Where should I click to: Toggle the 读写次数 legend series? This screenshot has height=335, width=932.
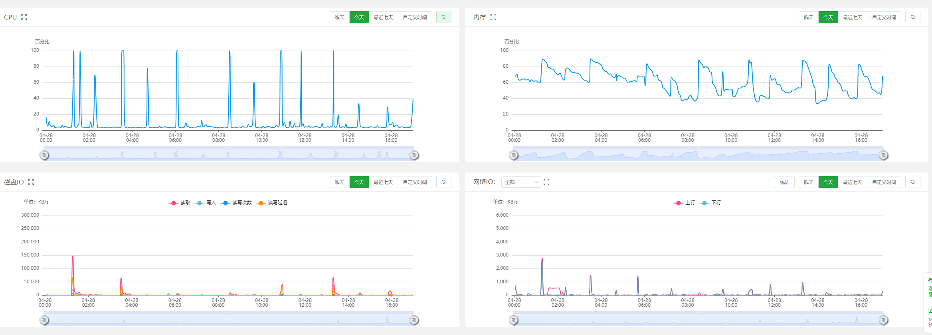coord(236,203)
